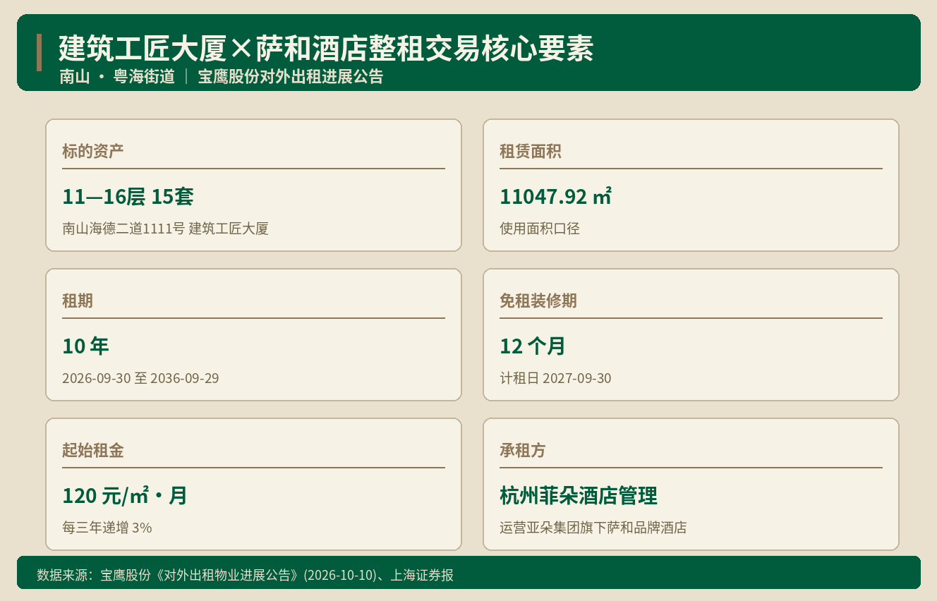The width and height of the screenshot is (937, 601).
Task: Click the 标的资产 card heading
Action: (x=93, y=151)
